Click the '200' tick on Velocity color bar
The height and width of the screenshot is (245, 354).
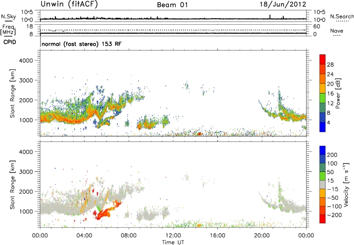click(332, 155)
